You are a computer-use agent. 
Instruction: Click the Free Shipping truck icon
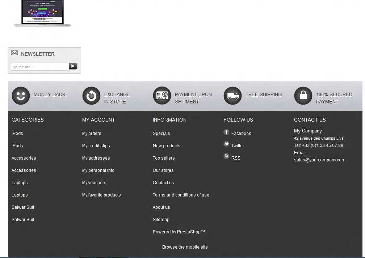coord(232,96)
